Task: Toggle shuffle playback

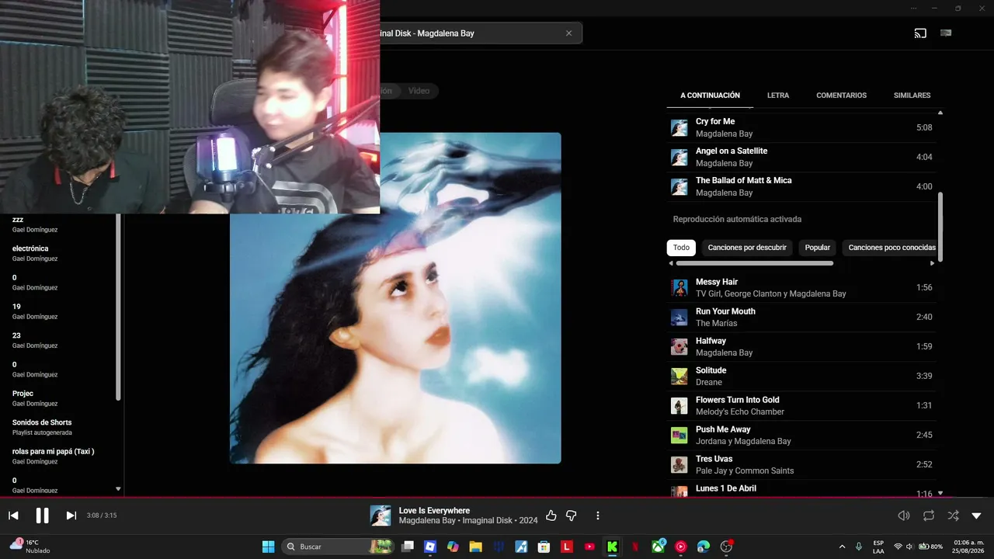Action: point(953,516)
